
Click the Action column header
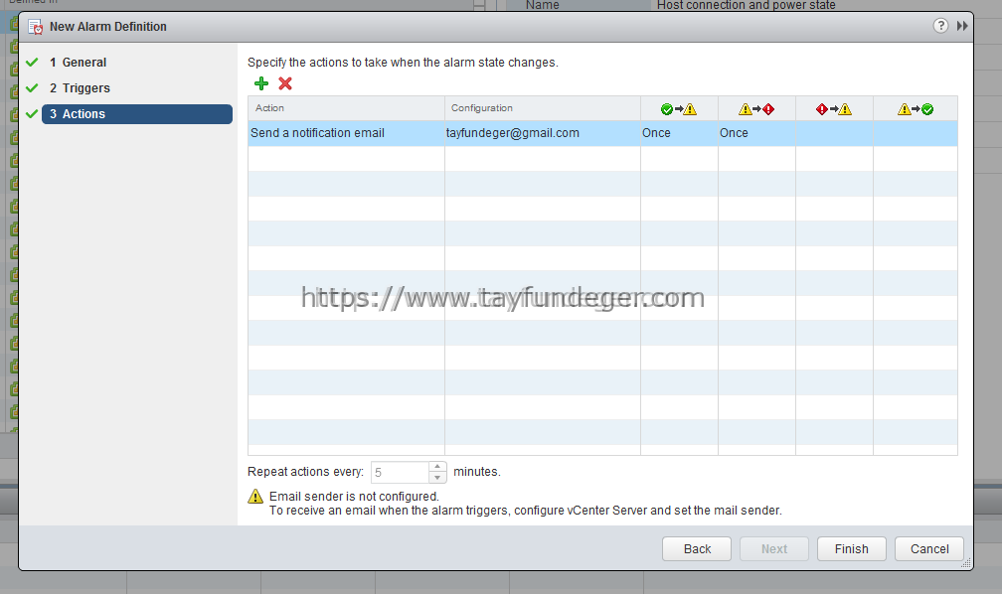(x=346, y=108)
